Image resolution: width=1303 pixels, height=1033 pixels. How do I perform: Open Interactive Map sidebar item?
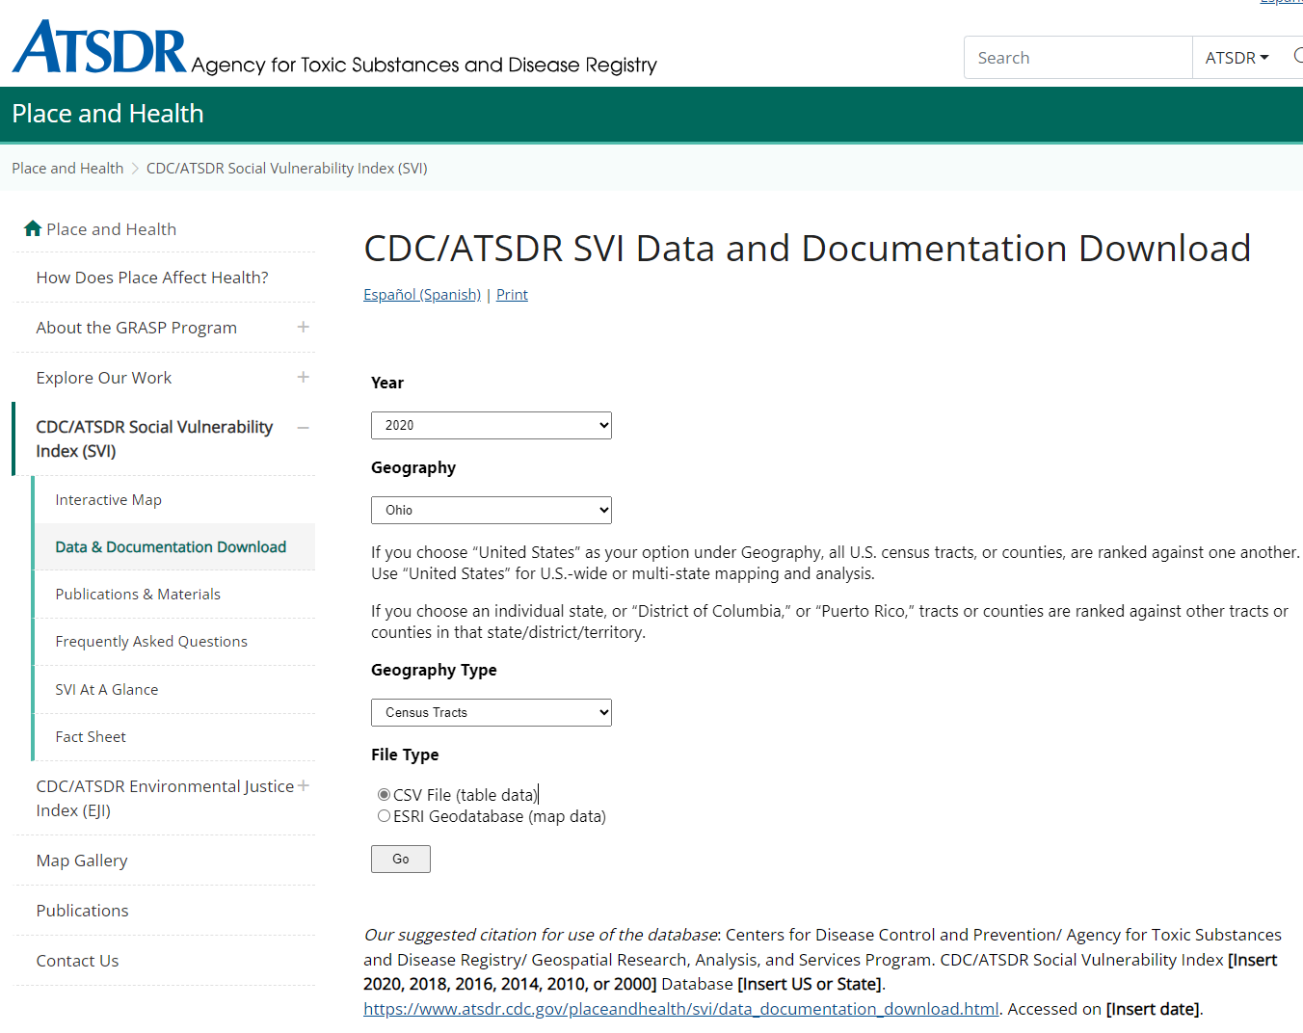pos(109,499)
